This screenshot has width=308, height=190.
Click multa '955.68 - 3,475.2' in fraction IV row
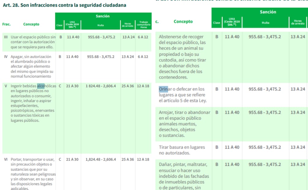101,57
